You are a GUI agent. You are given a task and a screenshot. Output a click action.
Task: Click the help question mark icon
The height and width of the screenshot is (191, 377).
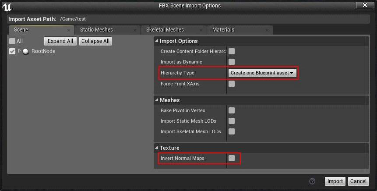312,181
